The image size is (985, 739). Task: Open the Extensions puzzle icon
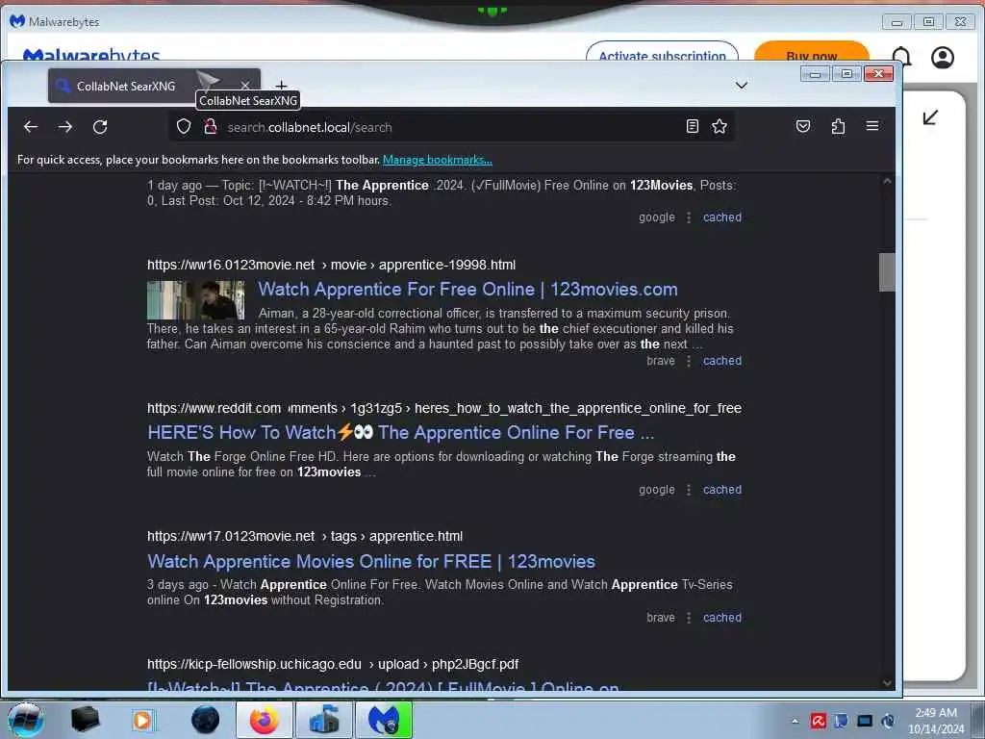tap(838, 126)
